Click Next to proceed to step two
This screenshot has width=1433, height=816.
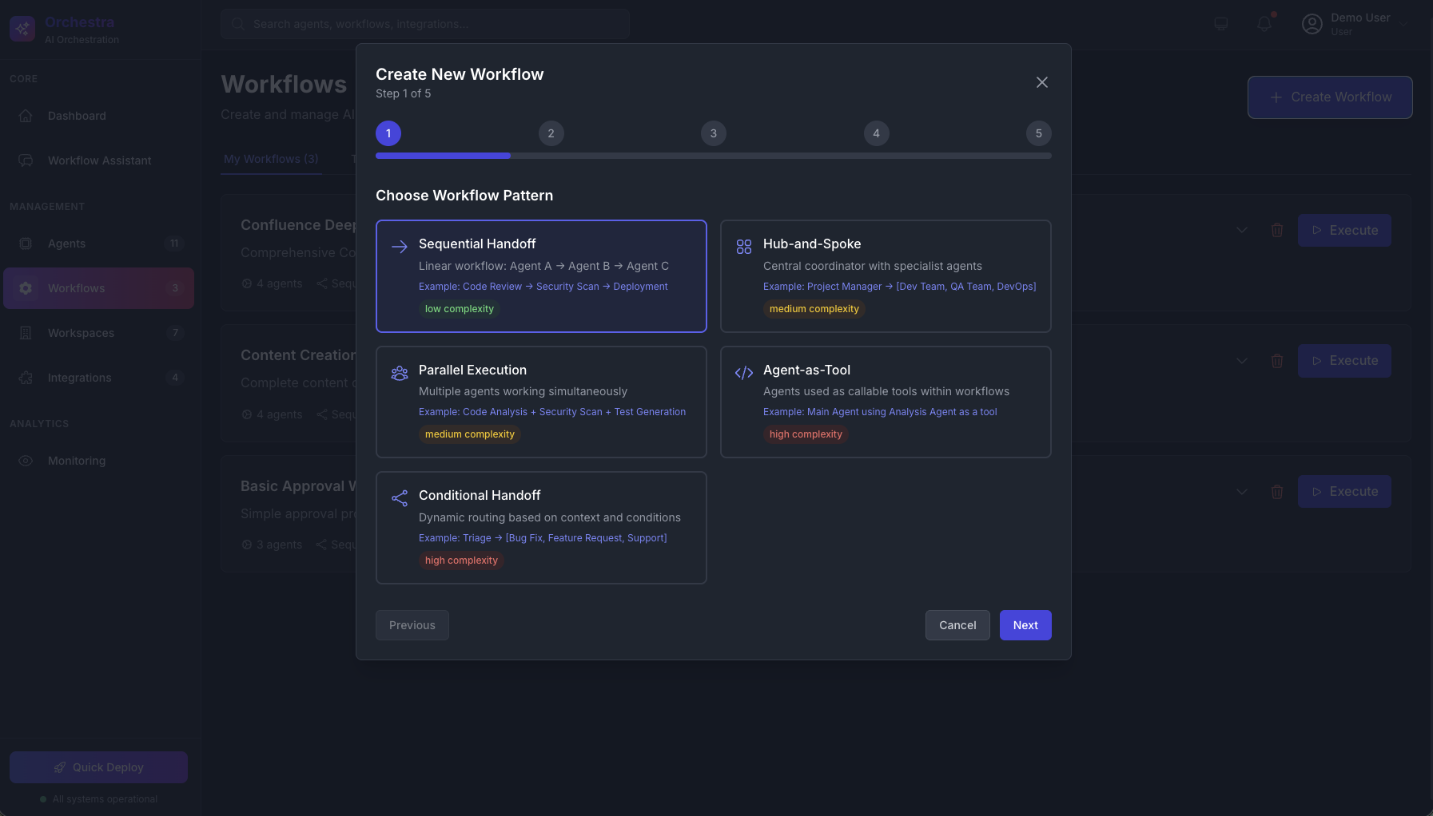point(1025,624)
